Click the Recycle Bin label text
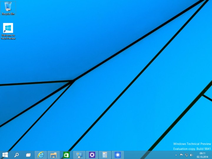212x159 pixels. pos(8,14)
